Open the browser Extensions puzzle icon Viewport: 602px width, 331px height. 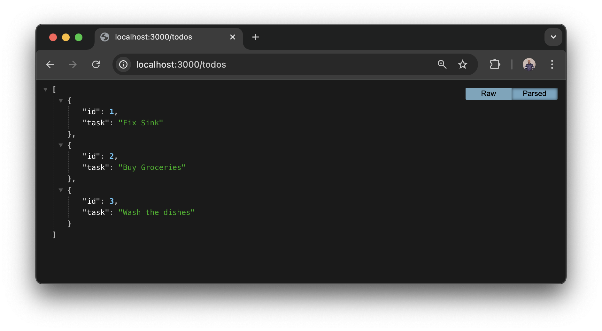[495, 64]
